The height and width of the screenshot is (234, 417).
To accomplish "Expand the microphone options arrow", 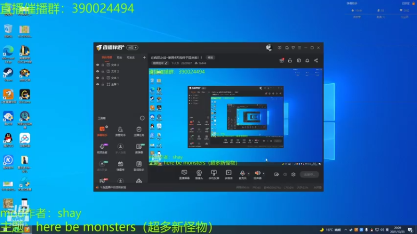I will coord(249,174).
